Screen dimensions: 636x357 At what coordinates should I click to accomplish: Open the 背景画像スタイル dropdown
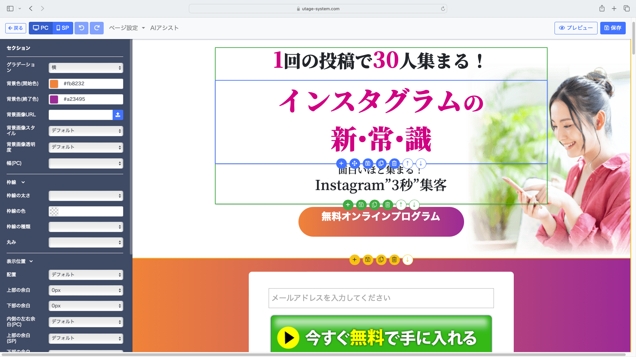86,131
